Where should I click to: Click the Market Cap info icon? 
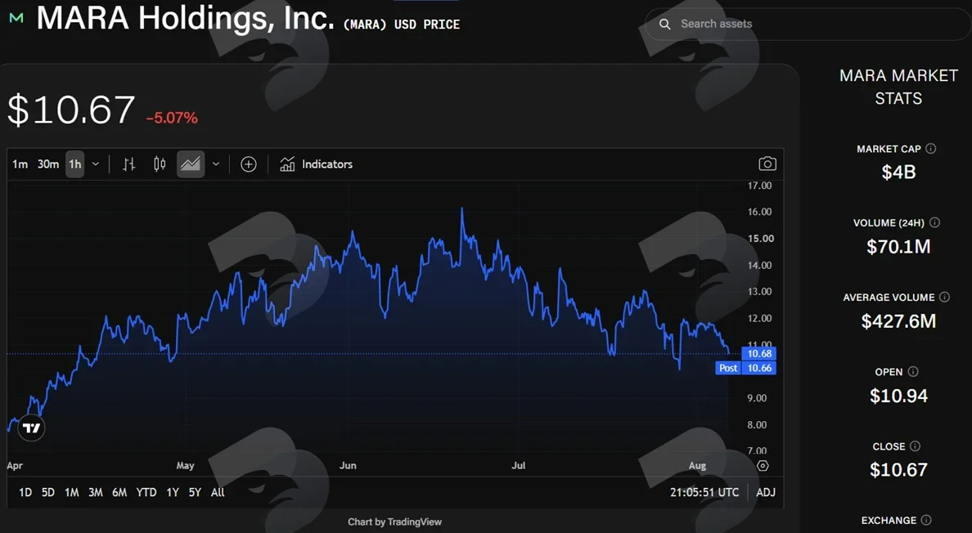[930, 149]
